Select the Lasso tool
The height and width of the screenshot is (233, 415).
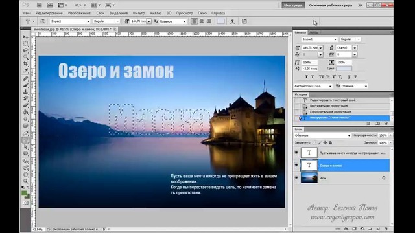click(x=25, y=50)
